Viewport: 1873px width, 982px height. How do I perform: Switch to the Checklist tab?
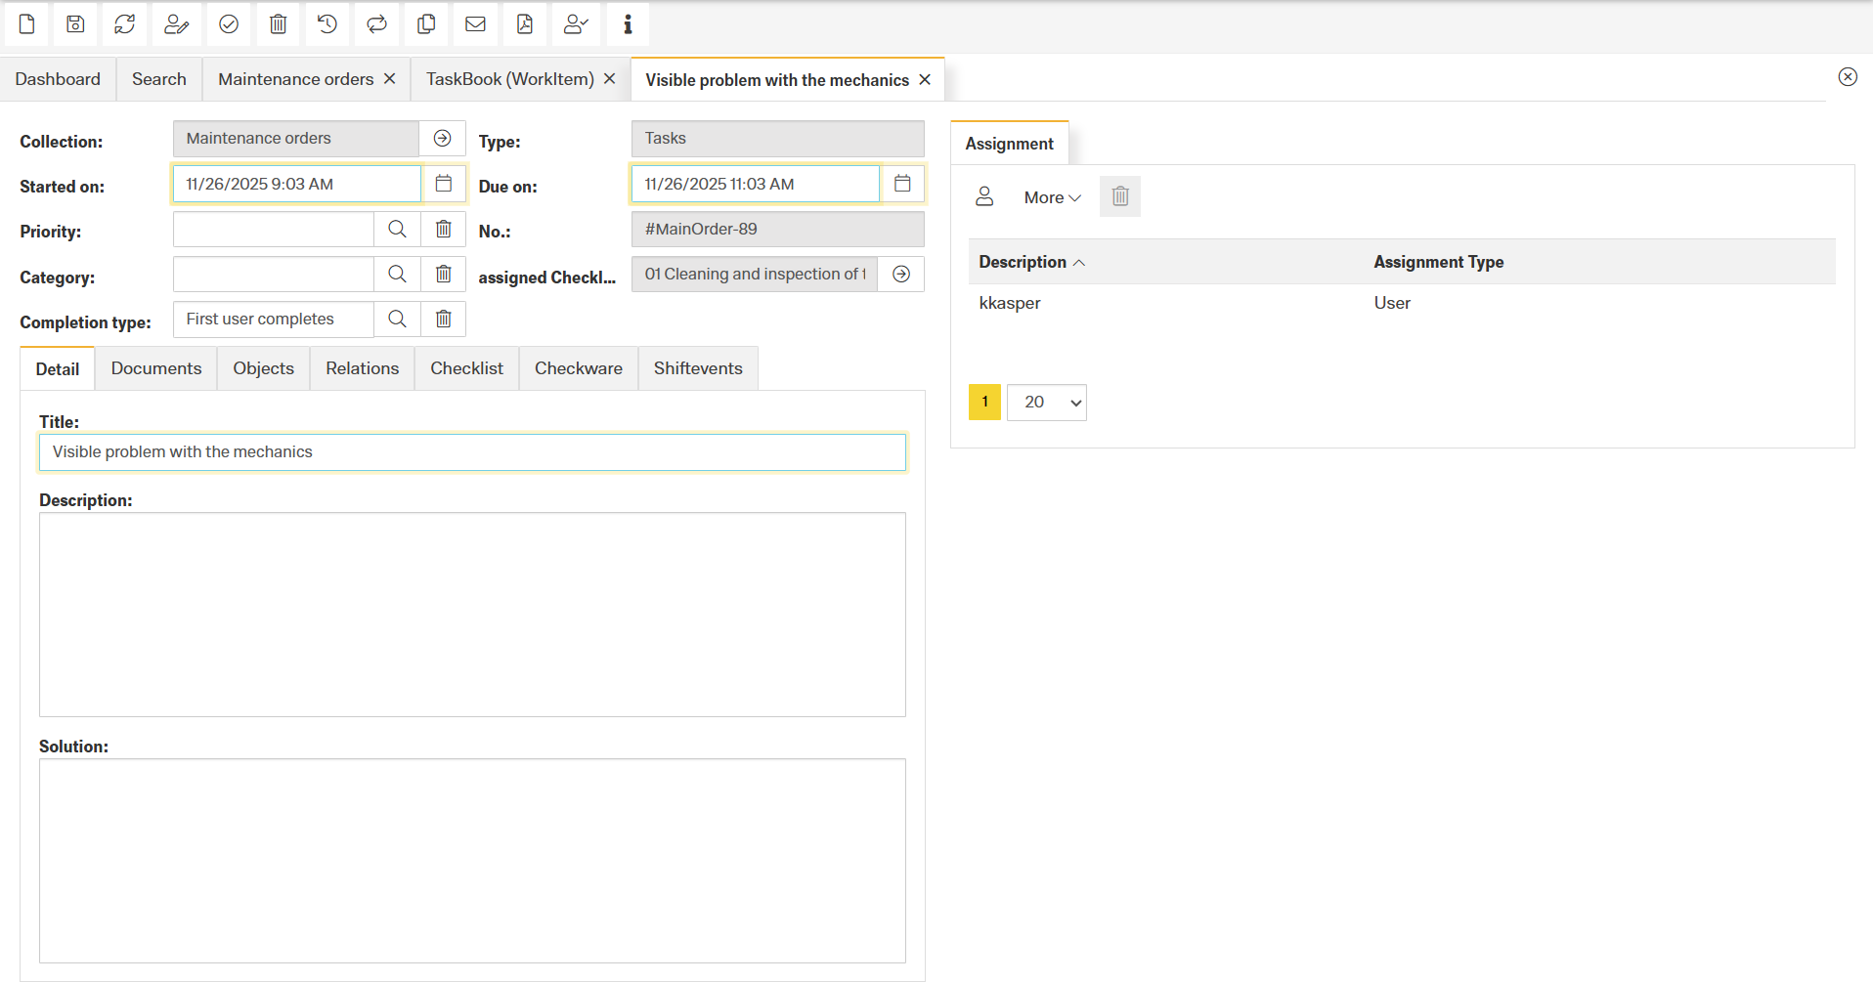(x=466, y=368)
